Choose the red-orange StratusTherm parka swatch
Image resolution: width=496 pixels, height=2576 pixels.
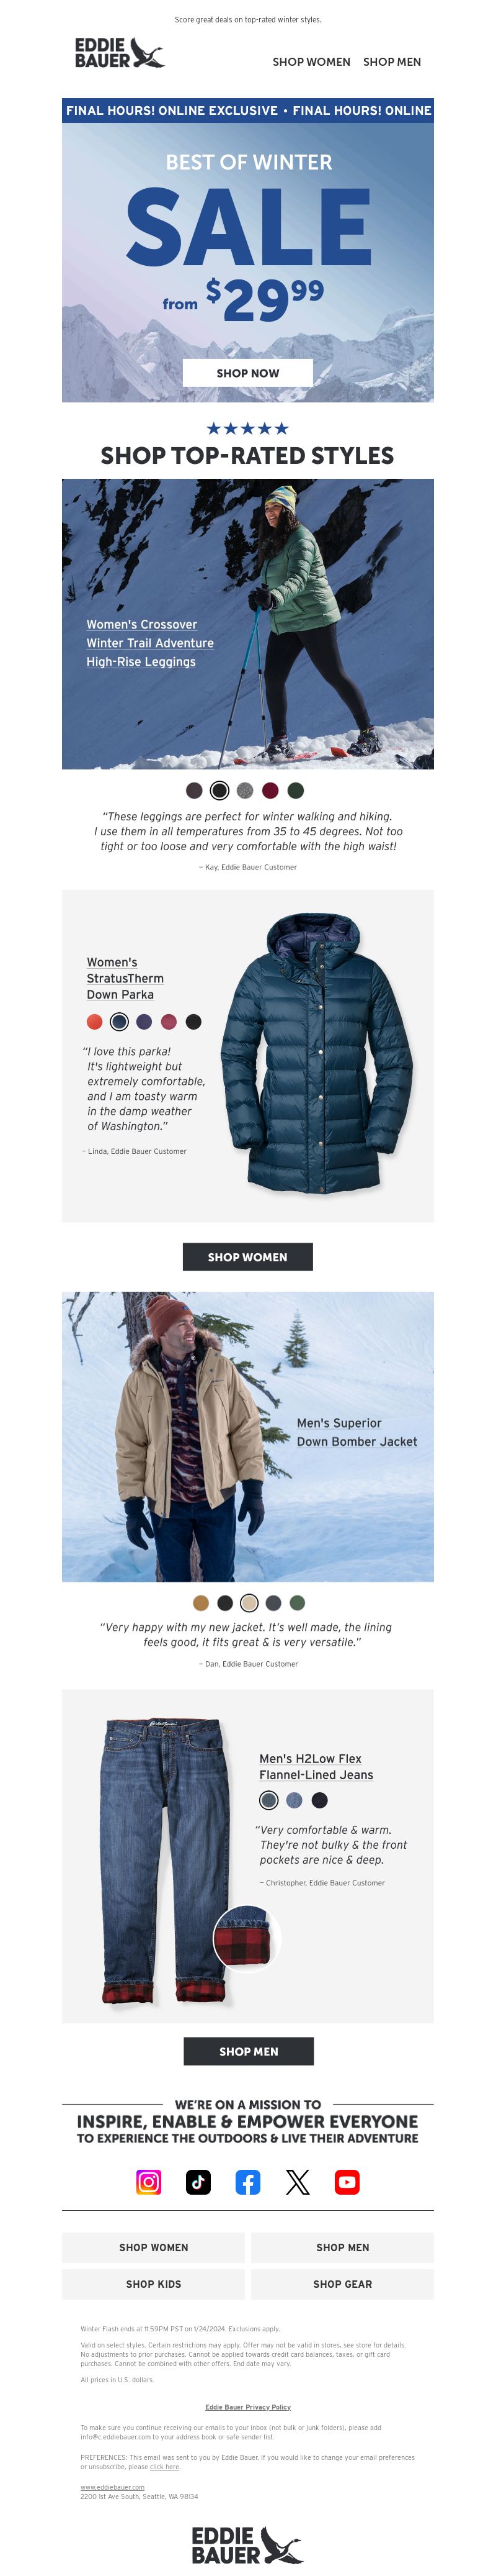point(94,1021)
